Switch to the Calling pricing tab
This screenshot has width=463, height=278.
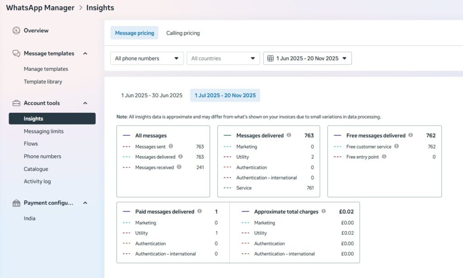[x=183, y=33]
